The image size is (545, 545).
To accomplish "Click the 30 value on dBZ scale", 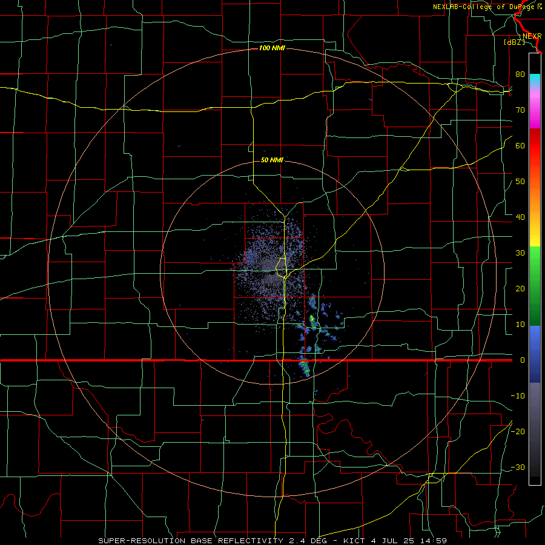I will (x=520, y=253).
